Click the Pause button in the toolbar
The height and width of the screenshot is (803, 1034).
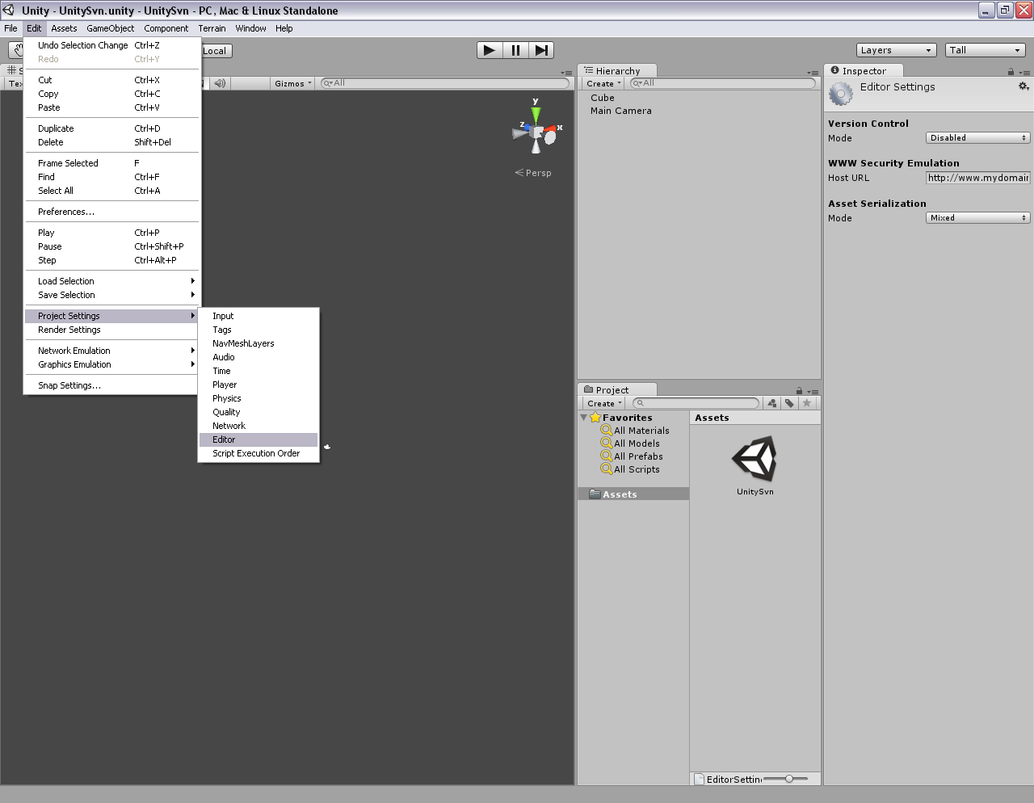[515, 50]
